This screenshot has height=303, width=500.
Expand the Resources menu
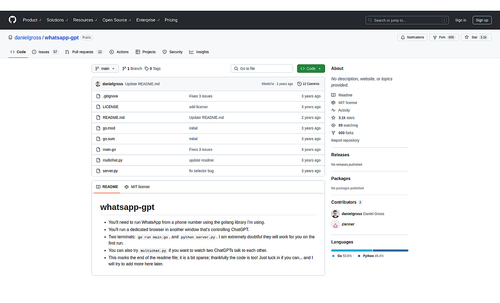point(85,20)
